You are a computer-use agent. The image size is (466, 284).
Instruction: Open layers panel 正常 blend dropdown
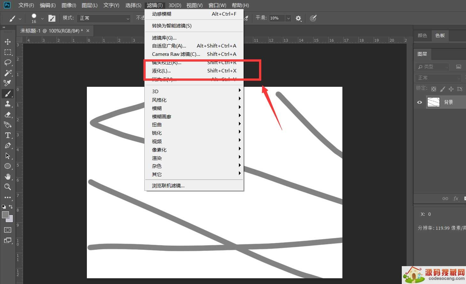pyautogui.click(x=439, y=78)
